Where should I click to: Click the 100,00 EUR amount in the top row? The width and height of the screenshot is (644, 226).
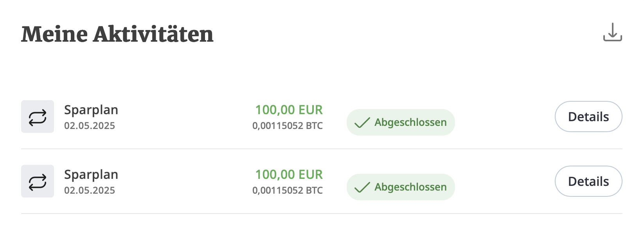[x=289, y=110]
